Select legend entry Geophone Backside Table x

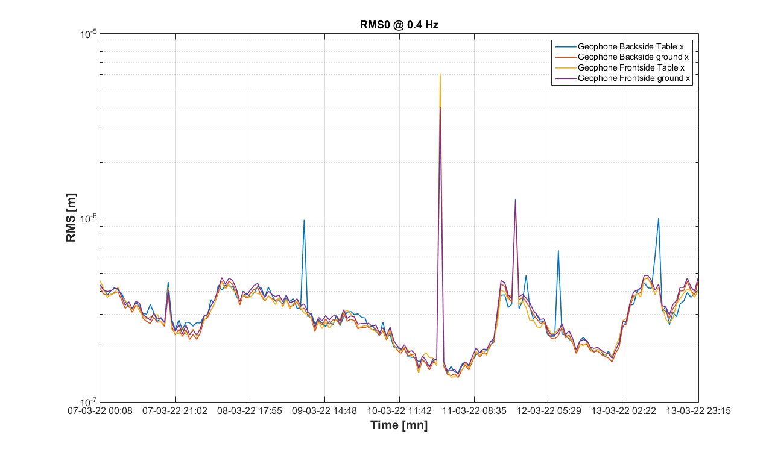(x=630, y=46)
